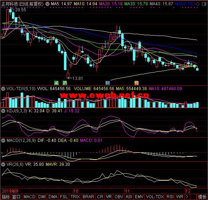208x200 pixels.
Task: Expand the VOL-TDX indicator dropdown arrow
Action: (3, 89)
